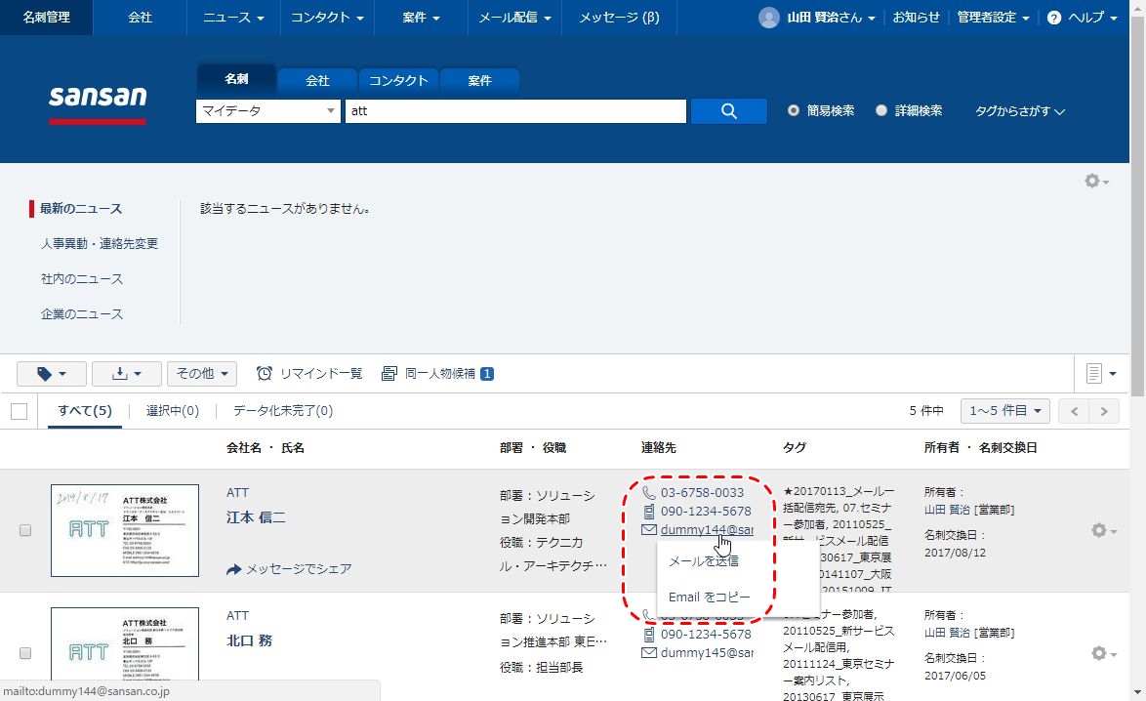Click メッセージでシェア link
This screenshot has width=1146, height=701.
coord(298,569)
